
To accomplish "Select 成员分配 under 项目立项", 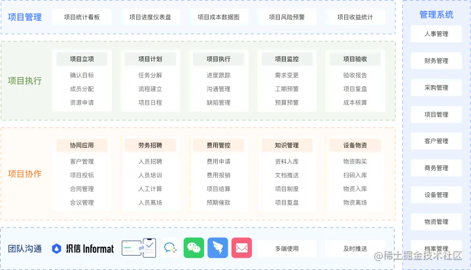I will click(x=82, y=89).
